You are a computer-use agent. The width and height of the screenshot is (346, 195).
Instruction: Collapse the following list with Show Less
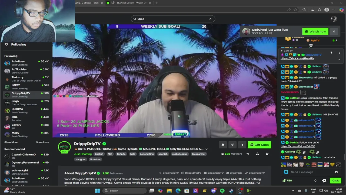(42, 142)
